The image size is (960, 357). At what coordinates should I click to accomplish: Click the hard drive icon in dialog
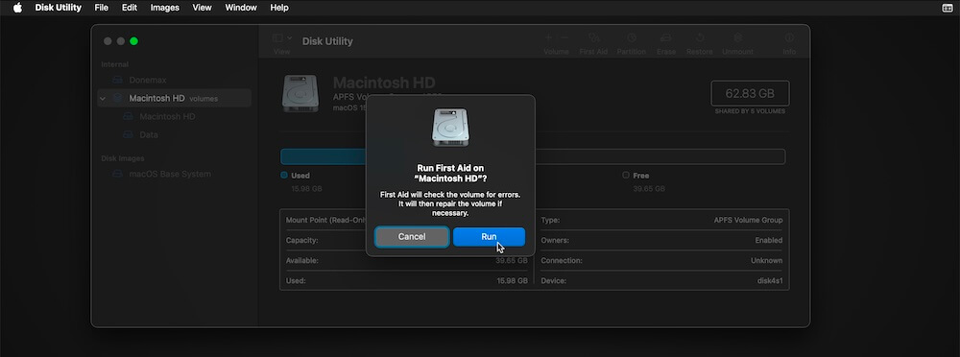(450, 128)
